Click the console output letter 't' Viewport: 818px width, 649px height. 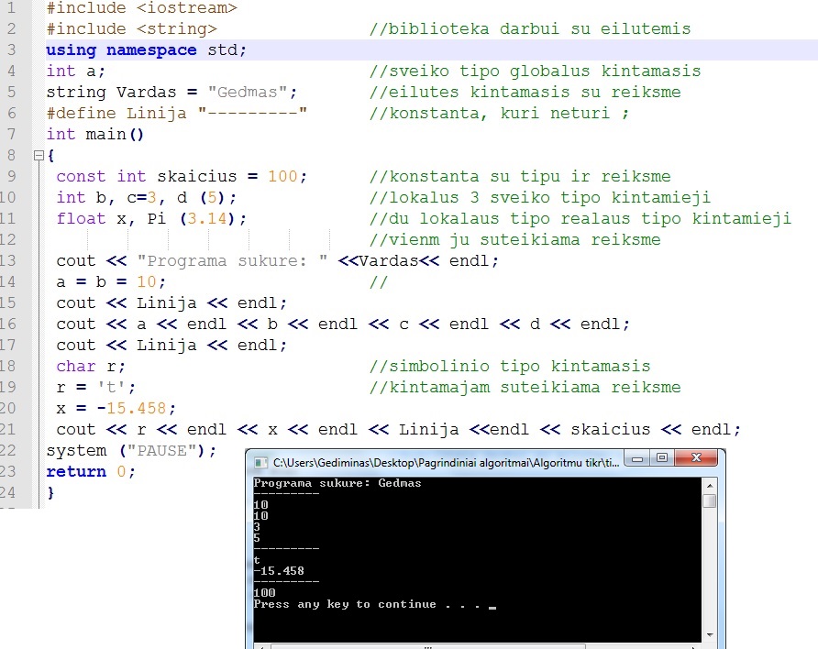(x=257, y=560)
